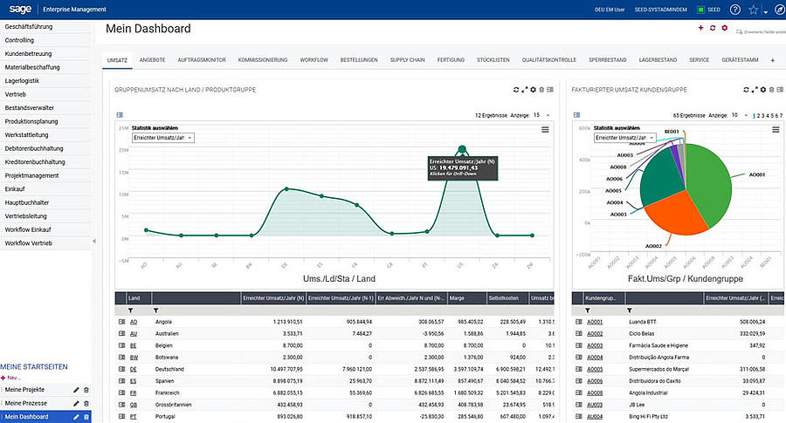Refresh the Gruppenumsatz nach Land widget
The image size is (786, 423).
pos(516,90)
